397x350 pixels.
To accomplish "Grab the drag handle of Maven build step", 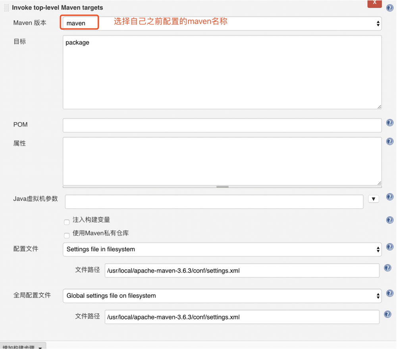I will click(6, 8).
